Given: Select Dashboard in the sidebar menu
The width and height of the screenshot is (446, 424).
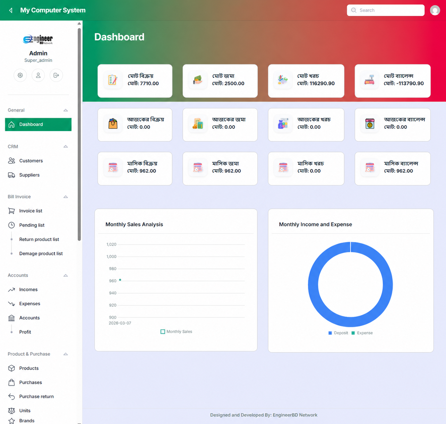Looking at the screenshot, I should [x=38, y=124].
